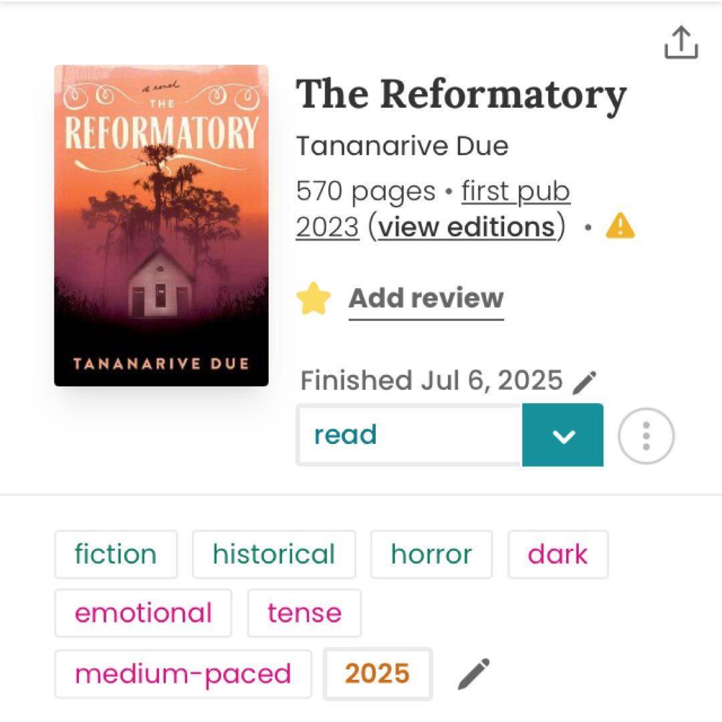The width and height of the screenshot is (722, 722).
Task: Select the 'fiction' genre tag
Action: tap(116, 554)
